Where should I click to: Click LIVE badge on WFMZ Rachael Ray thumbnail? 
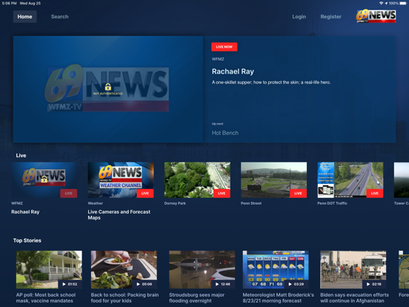69,194
